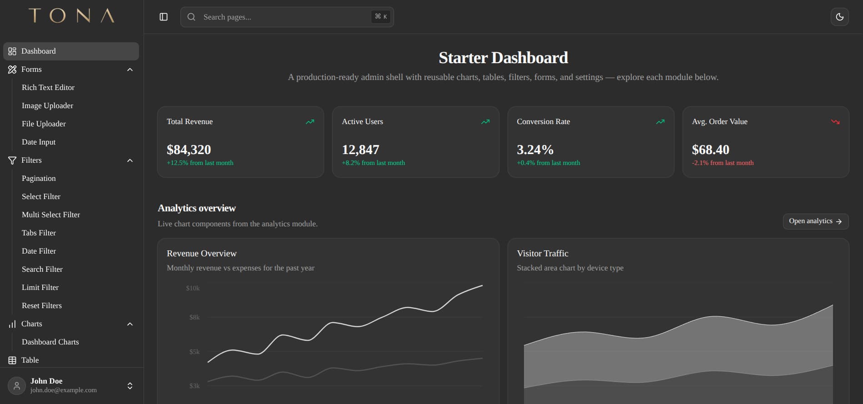Click the Revenue Overview chart title
The image size is (863, 404).
[x=202, y=254]
